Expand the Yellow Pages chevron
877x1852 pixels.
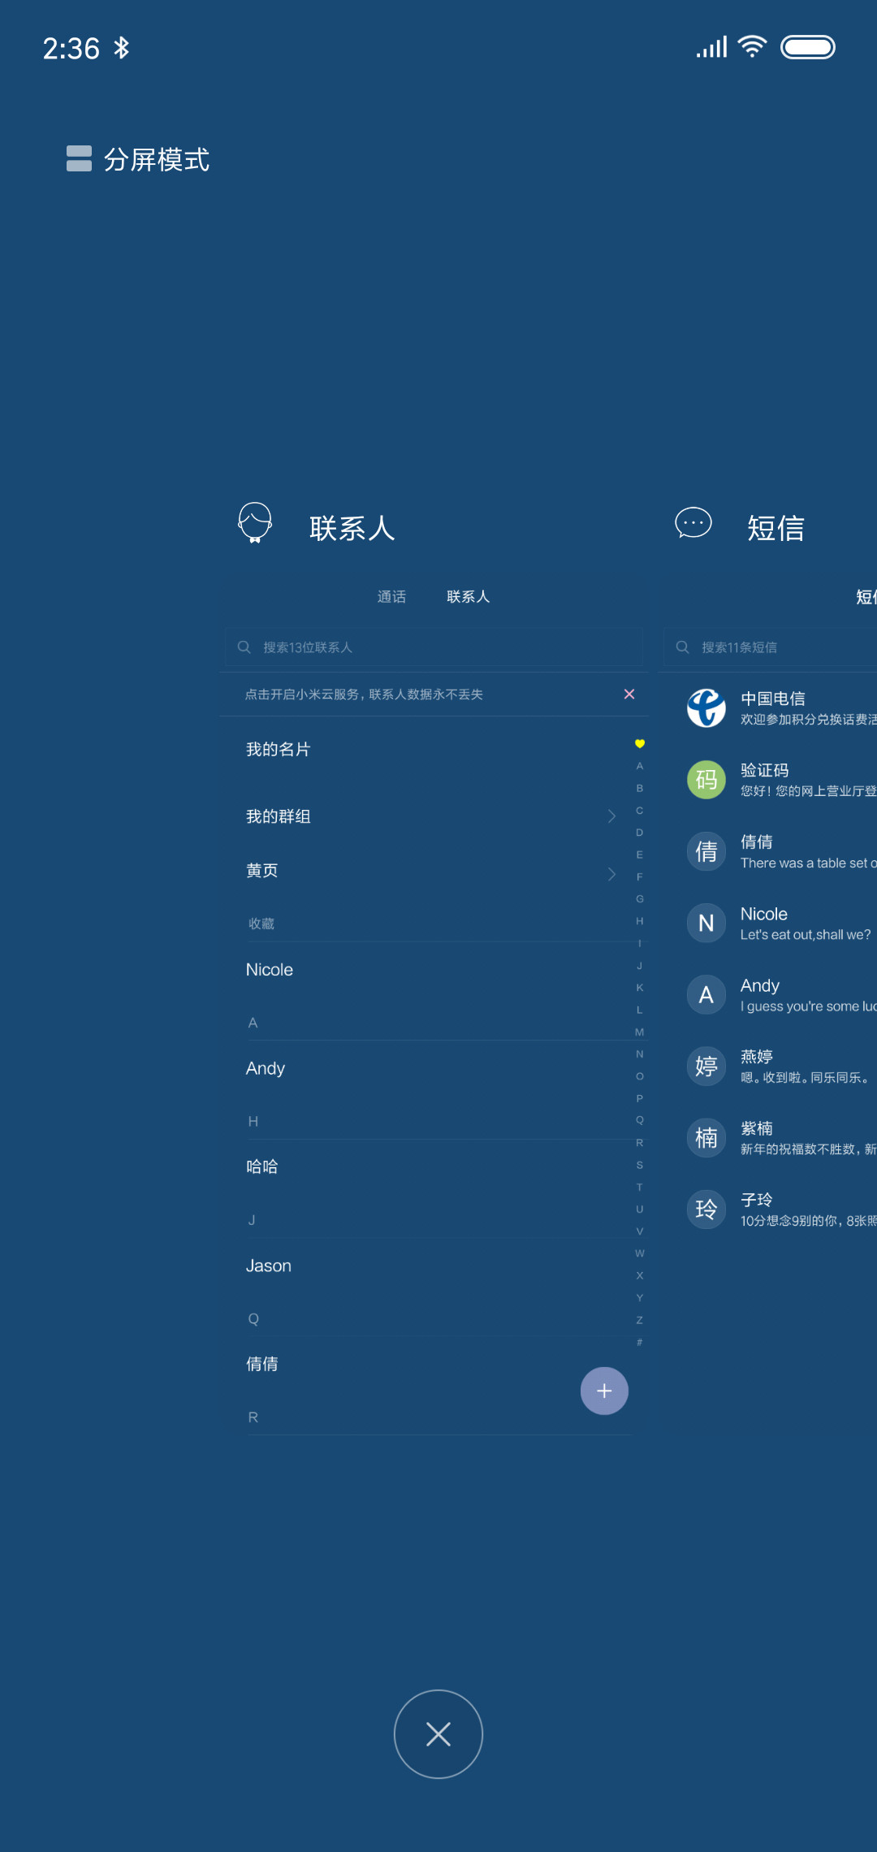(x=612, y=874)
